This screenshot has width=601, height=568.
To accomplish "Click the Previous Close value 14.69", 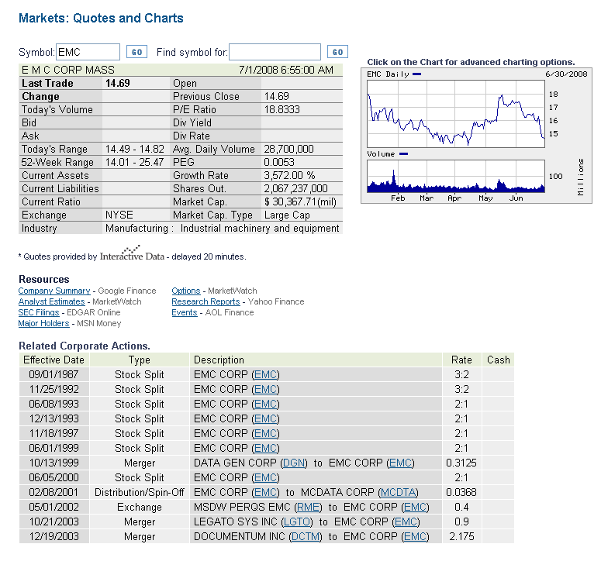I will click(276, 96).
